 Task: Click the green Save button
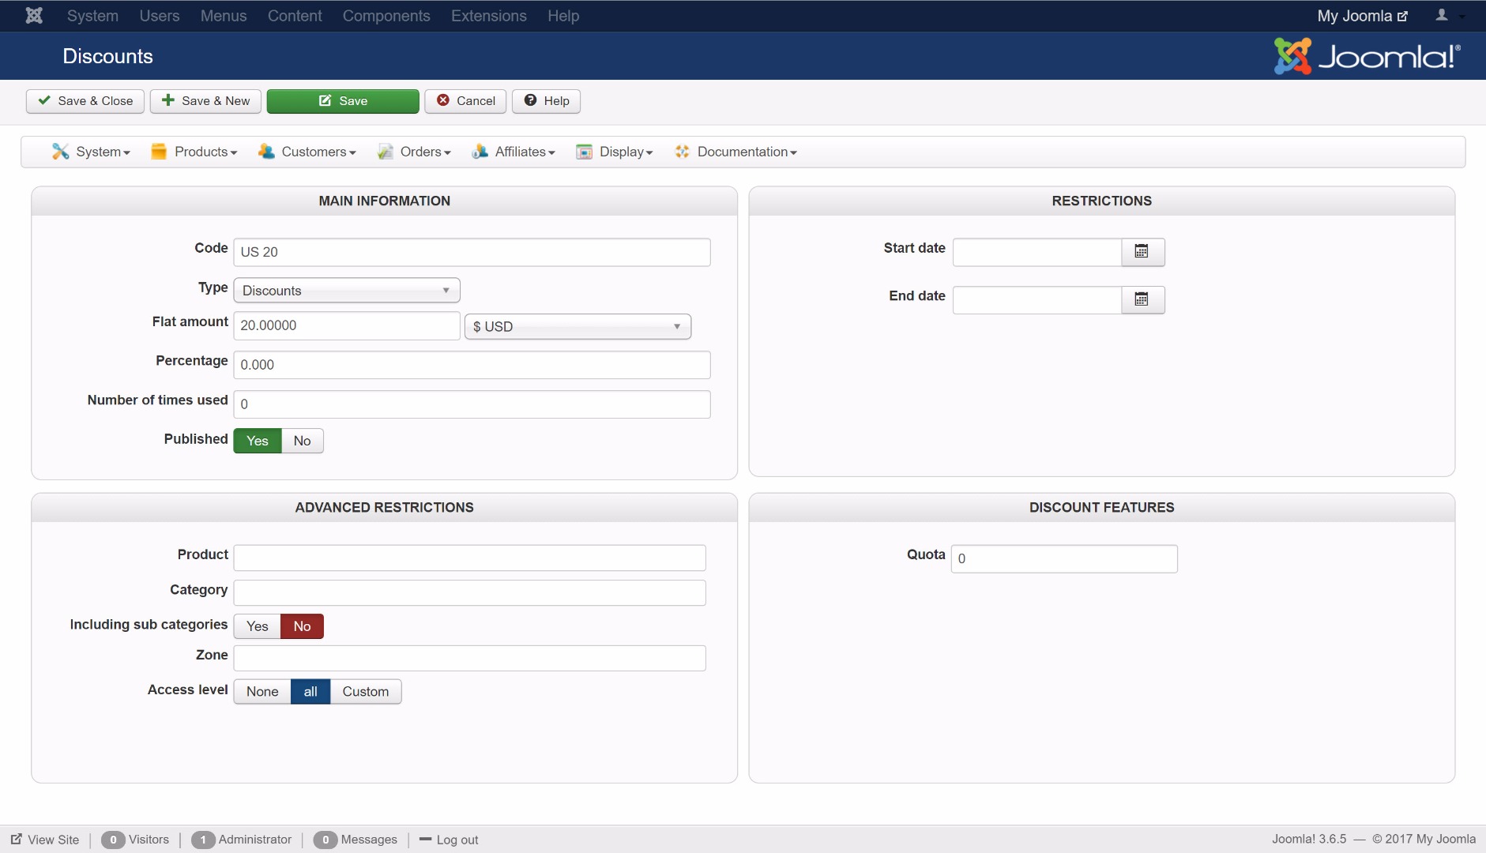[343, 101]
